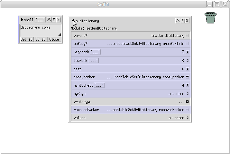Click 'a vector' value in myKeys row
The image size is (230, 154).
176,94
